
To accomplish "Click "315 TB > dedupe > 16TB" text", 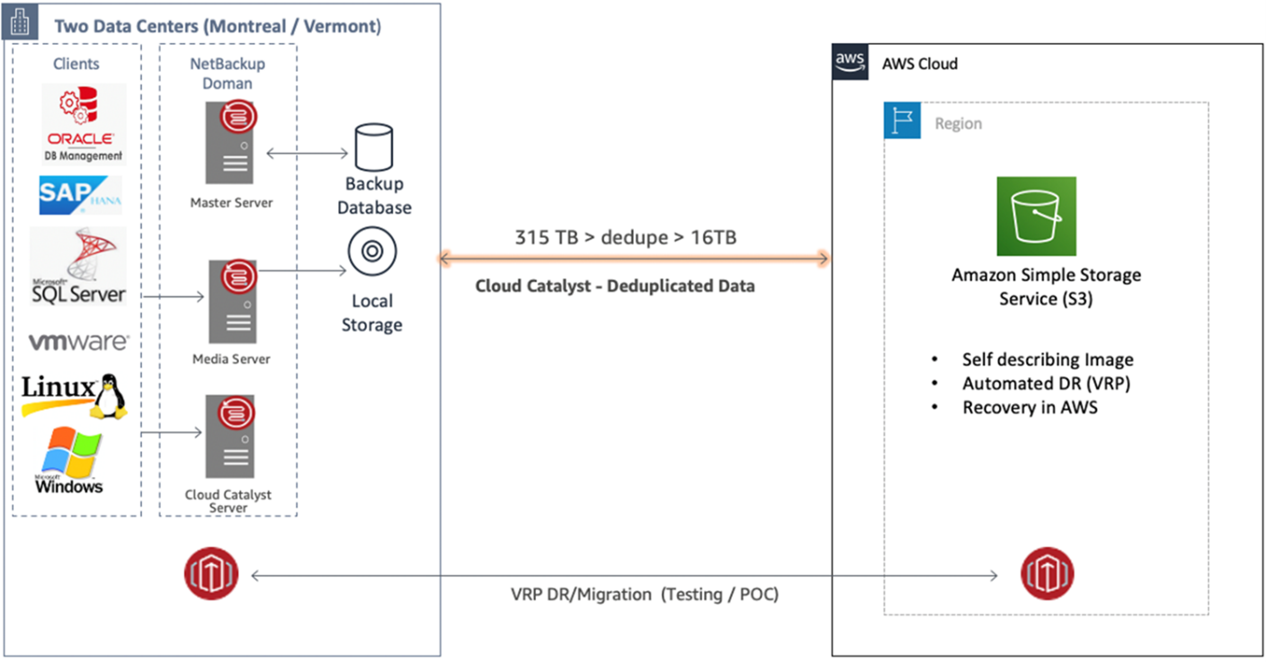I will click(x=626, y=237).
